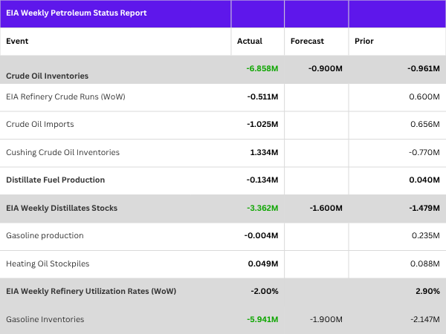
Task: Click the Crude Oil Inventories row label
Action: [x=48, y=76]
